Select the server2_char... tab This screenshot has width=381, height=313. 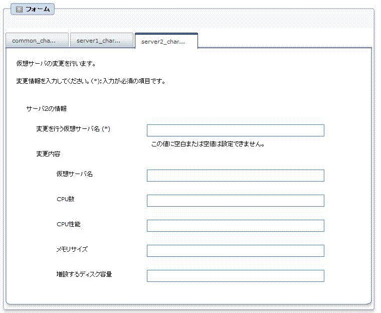pyautogui.click(x=166, y=41)
